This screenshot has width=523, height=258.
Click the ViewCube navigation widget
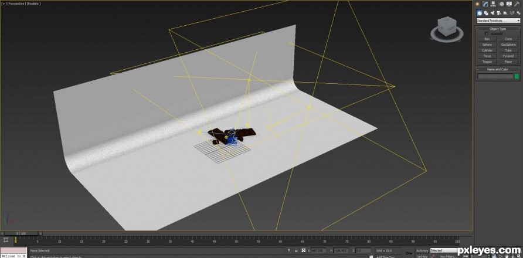click(x=447, y=28)
